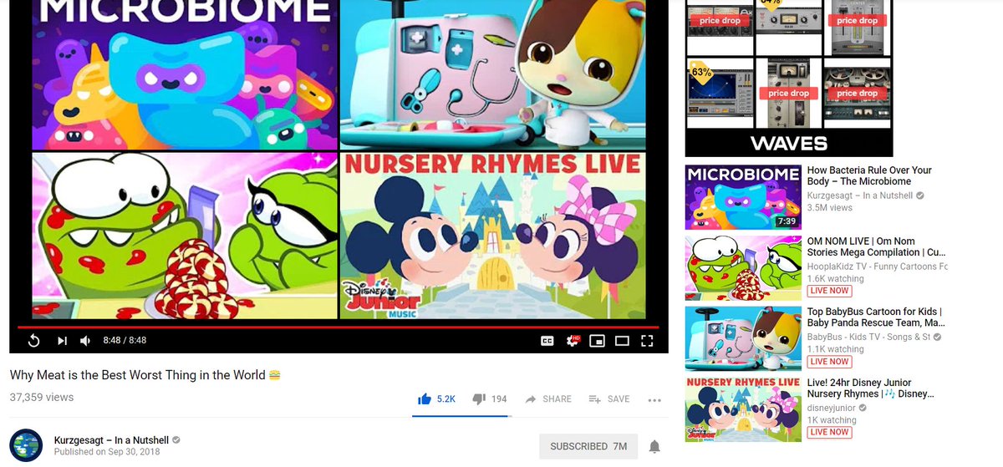Screen dimensions: 1003x467
Task: Click '1K watching' under Disney Junior video
Action: coord(832,420)
